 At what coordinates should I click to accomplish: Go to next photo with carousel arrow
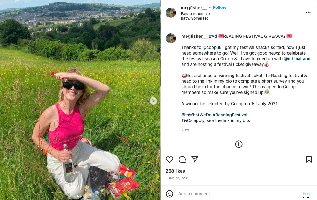(153, 101)
